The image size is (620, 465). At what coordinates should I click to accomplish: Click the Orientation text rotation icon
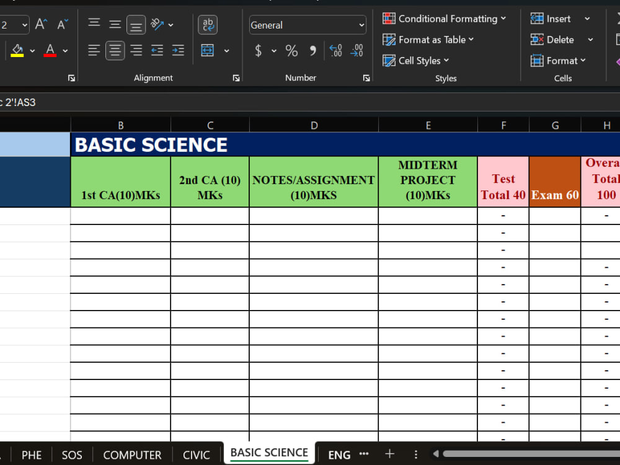click(157, 25)
